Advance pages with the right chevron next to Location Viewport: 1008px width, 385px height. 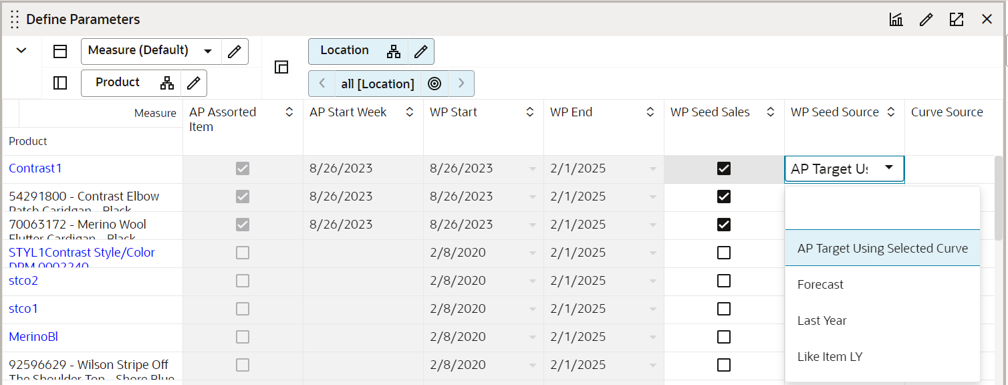pyautogui.click(x=461, y=83)
